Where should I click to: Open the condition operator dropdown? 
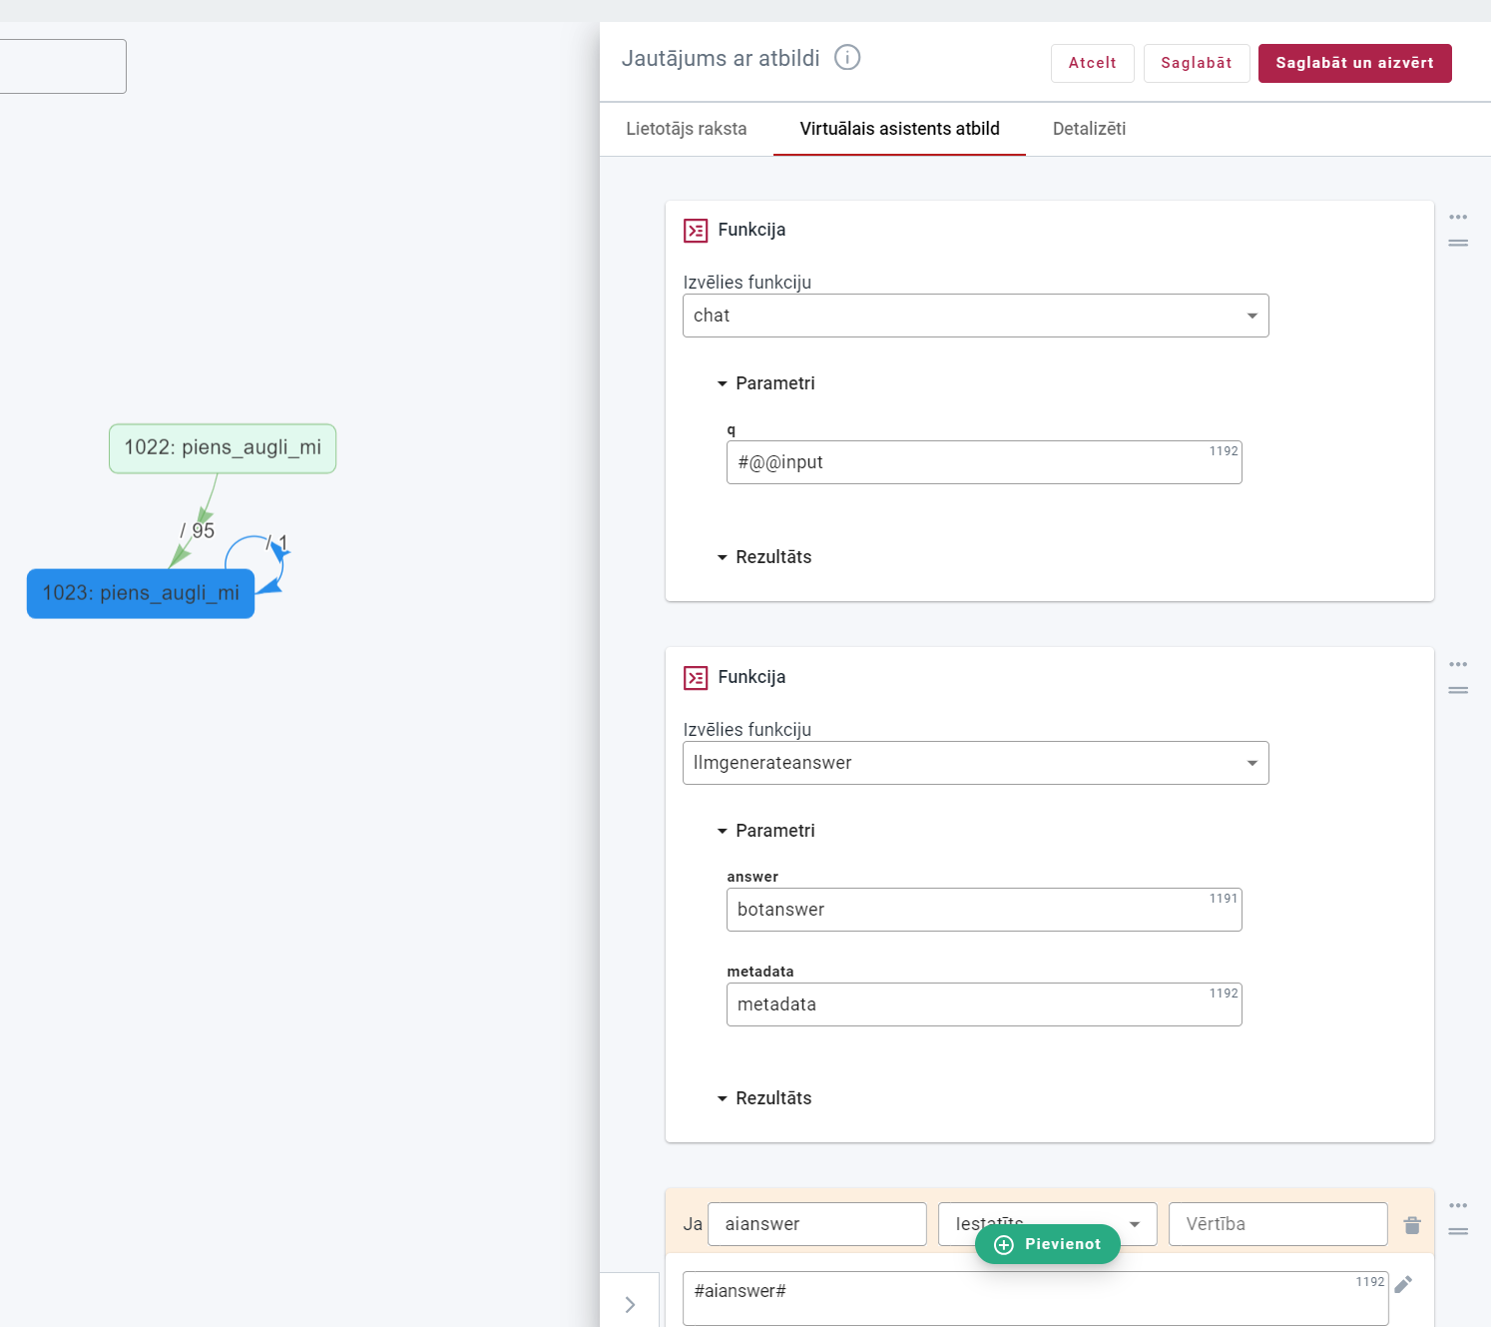[1135, 1224]
